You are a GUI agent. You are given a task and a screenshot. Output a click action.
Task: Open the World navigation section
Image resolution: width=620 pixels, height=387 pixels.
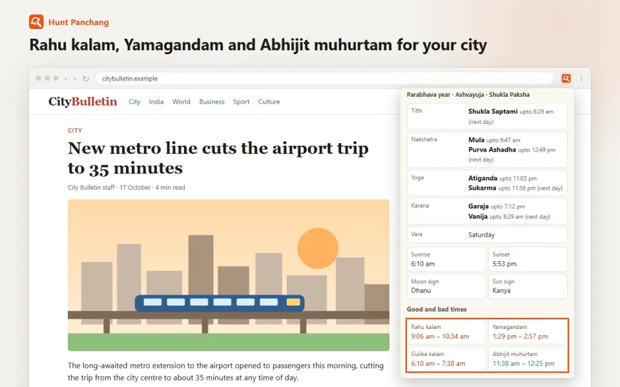coord(181,101)
